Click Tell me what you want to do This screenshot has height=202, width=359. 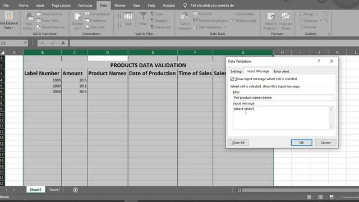pyautogui.click(x=212, y=5)
